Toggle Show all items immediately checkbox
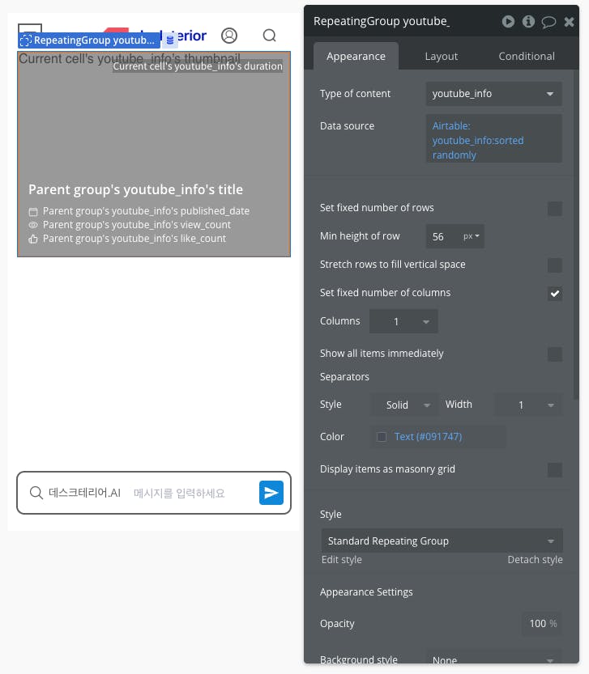The height and width of the screenshot is (674, 589). click(554, 354)
